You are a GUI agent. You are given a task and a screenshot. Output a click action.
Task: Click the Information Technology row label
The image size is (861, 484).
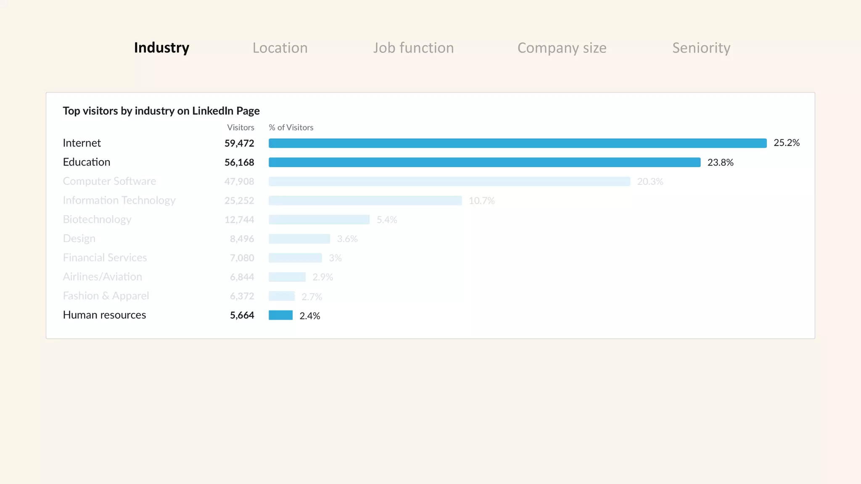point(119,200)
